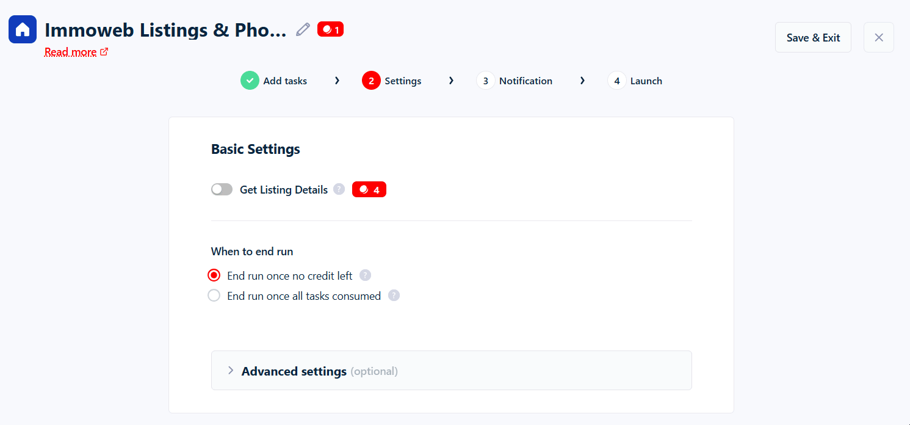Viewport: 910px width, 425px height.
Task: Click the chevron after Notification step
Action: point(582,81)
